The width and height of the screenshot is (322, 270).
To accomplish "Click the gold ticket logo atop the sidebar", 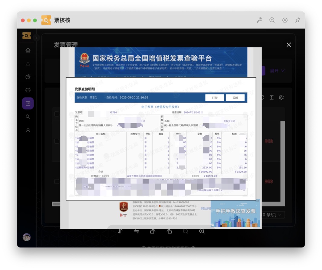I will tap(27, 36).
